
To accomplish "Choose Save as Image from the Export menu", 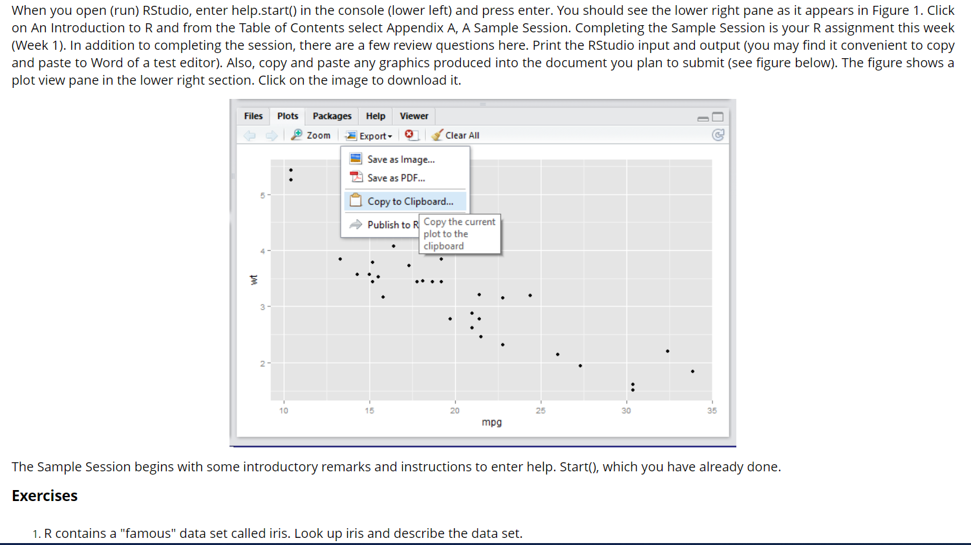I will [400, 158].
